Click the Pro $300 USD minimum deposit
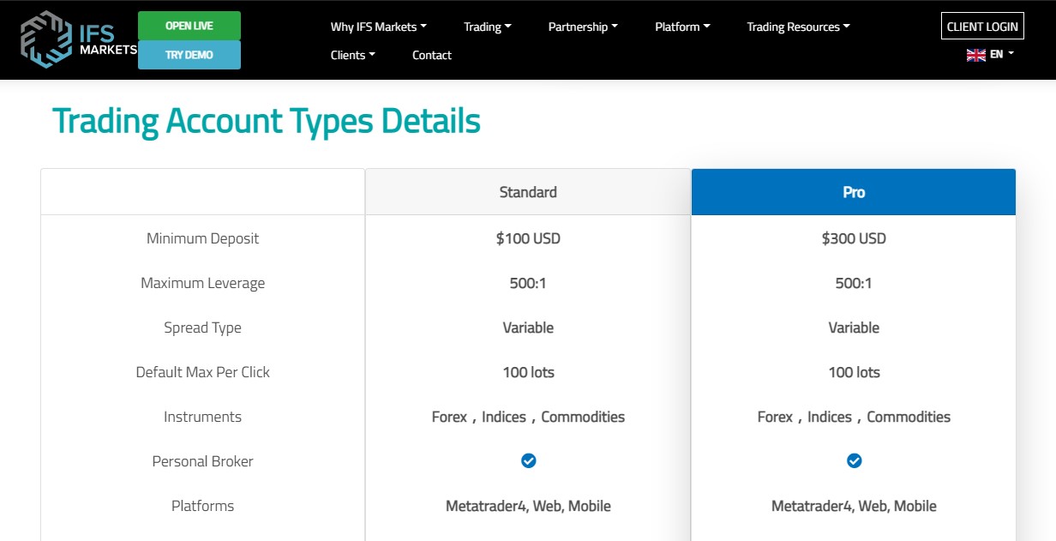Viewport: 1056px width, 541px height. [854, 238]
